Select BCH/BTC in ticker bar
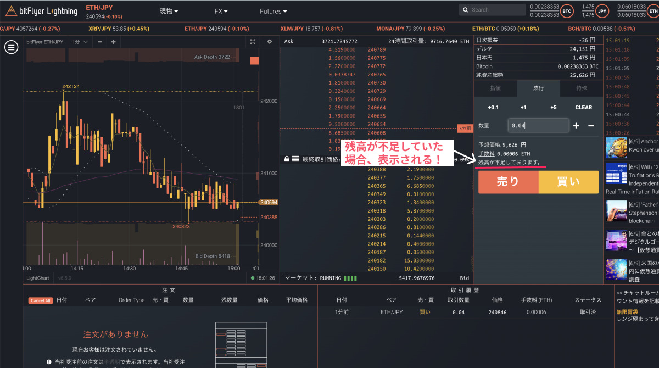 point(601,29)
